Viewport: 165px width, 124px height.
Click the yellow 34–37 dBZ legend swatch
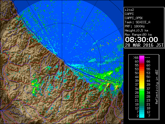click(x=142, y=87)
